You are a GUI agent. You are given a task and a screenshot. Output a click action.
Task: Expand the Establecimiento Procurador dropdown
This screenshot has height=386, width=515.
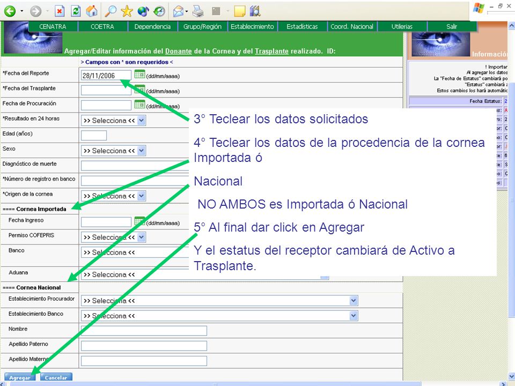click(219, 301)
